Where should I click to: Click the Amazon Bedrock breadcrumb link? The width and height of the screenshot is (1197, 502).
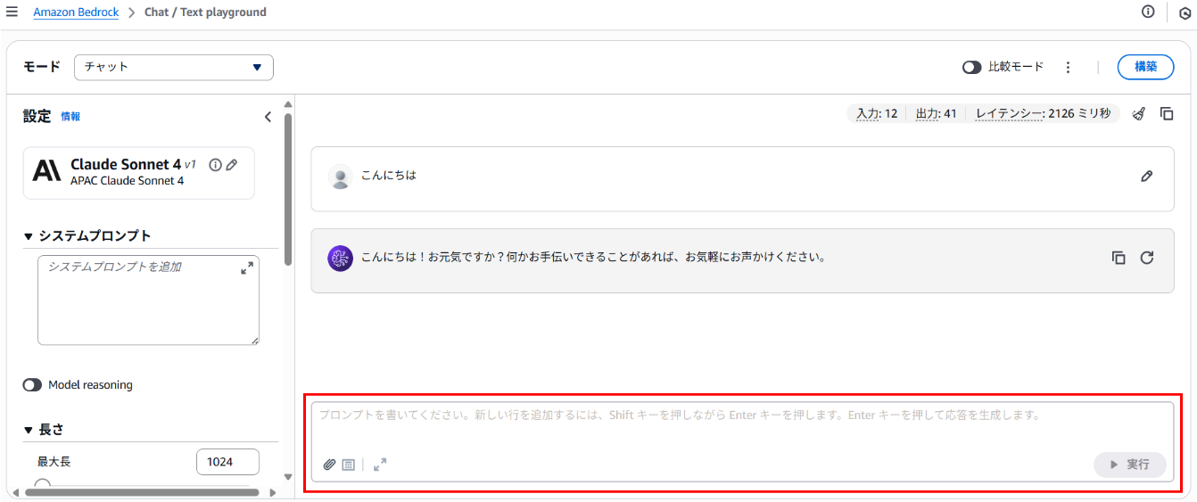(x=76, y=12)
